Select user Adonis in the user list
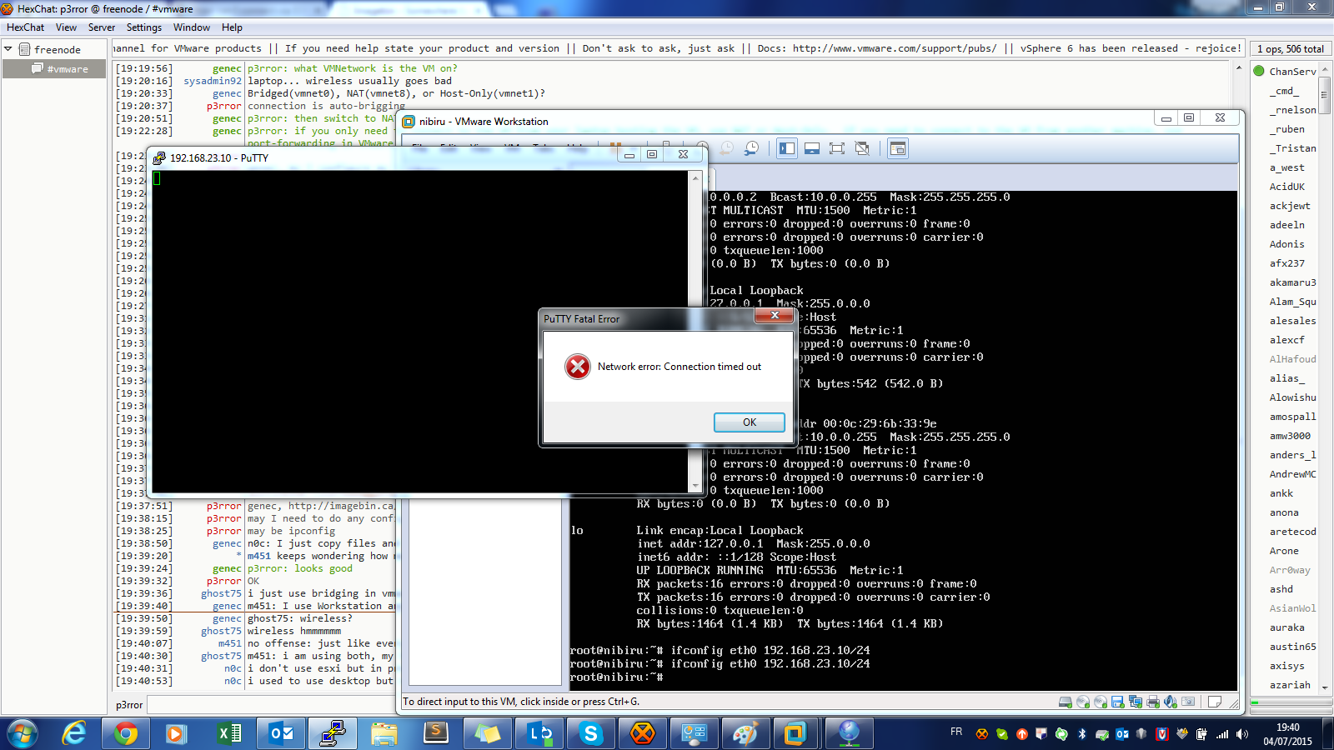The height and width of the screenshot is (750, 1334). coord(1287,244)
